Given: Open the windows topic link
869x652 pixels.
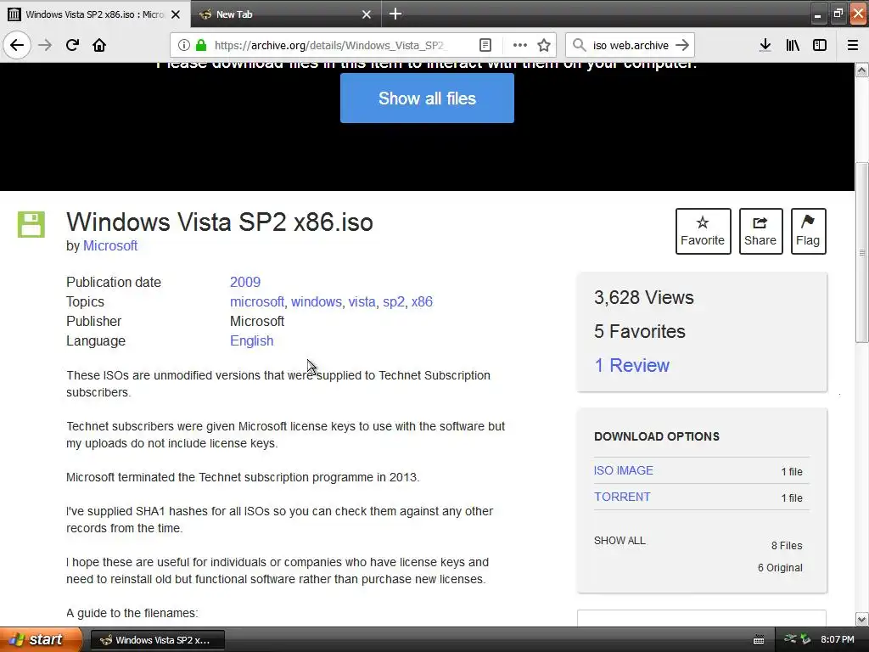Looking at the screenshot, I should coord(316,301).
